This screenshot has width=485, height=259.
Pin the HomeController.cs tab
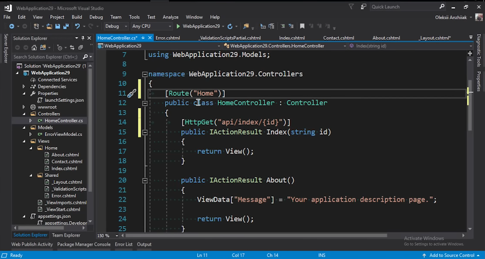(143, 37)
